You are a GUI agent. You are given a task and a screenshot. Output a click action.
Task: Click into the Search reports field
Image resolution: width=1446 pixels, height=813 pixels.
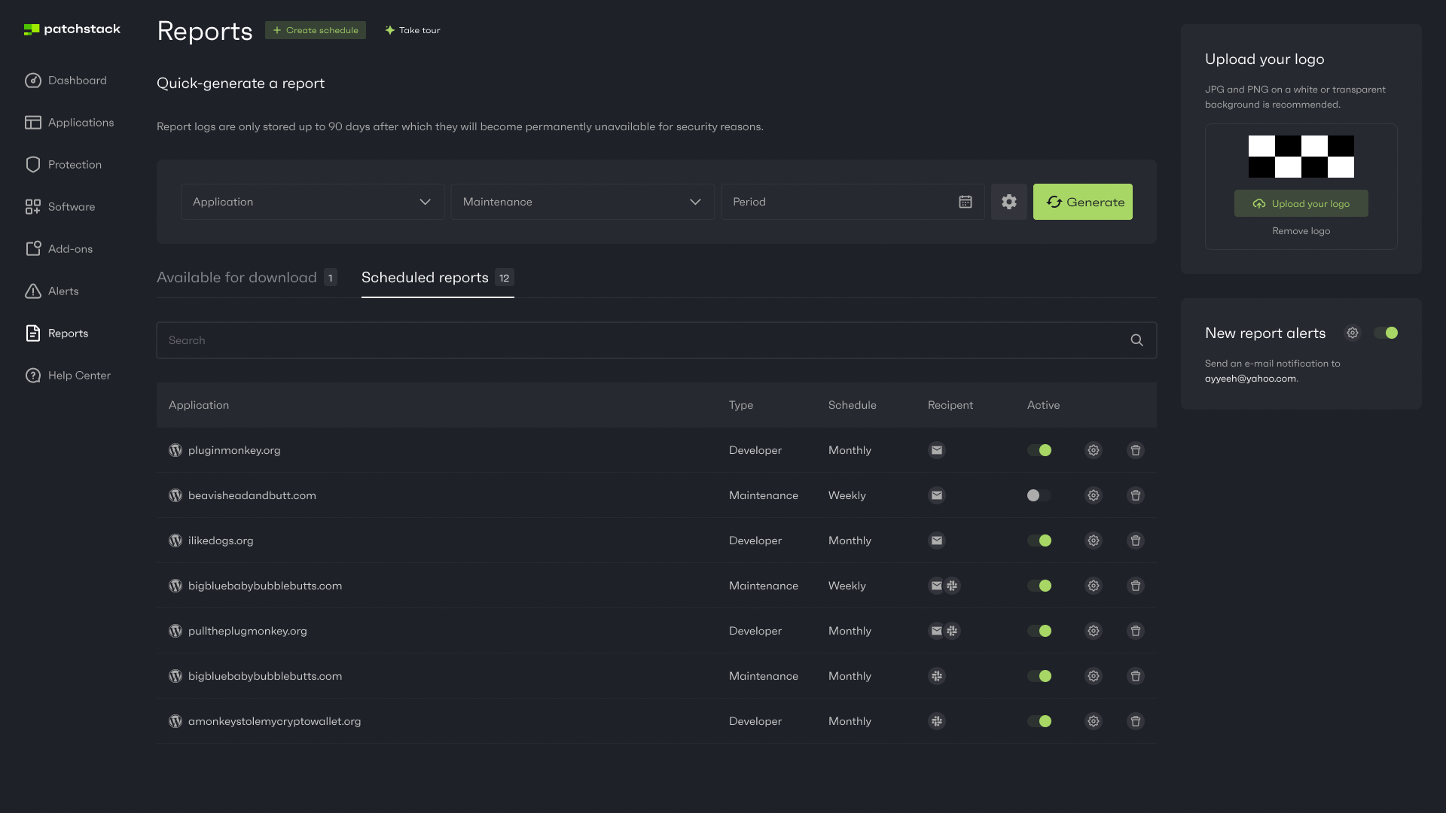click(x=640, y=340)
